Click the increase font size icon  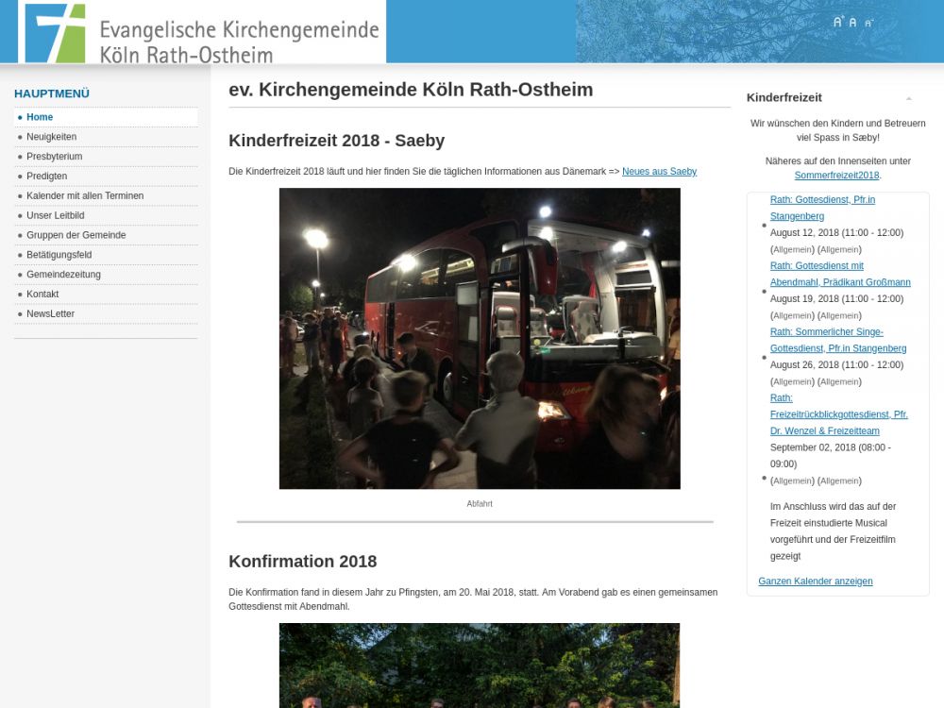[x=837, y=22]
